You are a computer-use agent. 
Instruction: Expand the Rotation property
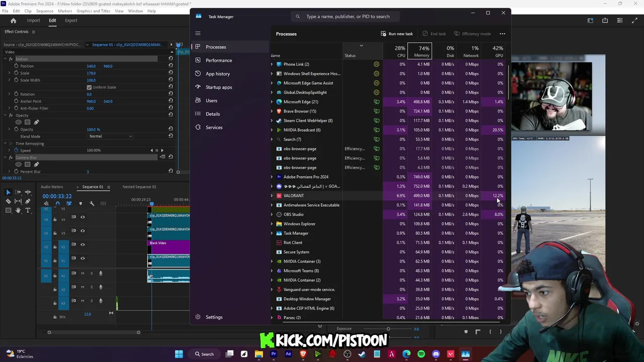click(9, 94)
